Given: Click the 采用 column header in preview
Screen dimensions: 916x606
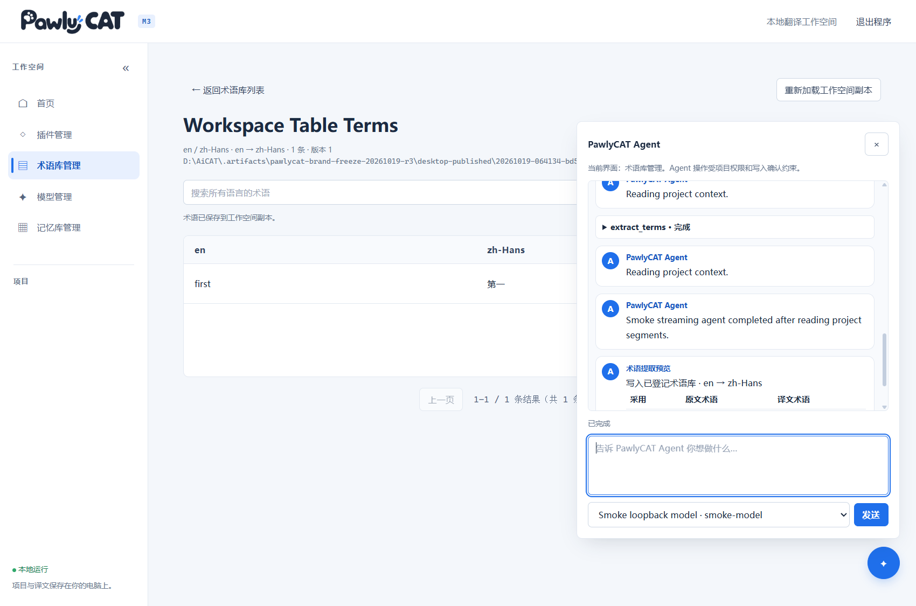Looking at the screenshot, I should coord(638,400).
